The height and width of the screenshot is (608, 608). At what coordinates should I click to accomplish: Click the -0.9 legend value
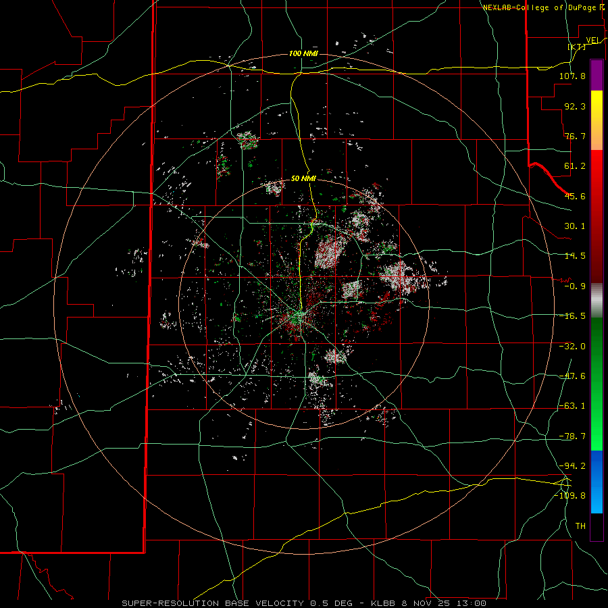pos(575,286)
